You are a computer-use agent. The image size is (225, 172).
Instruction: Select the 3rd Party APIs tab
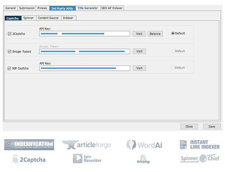click(62, 8)
